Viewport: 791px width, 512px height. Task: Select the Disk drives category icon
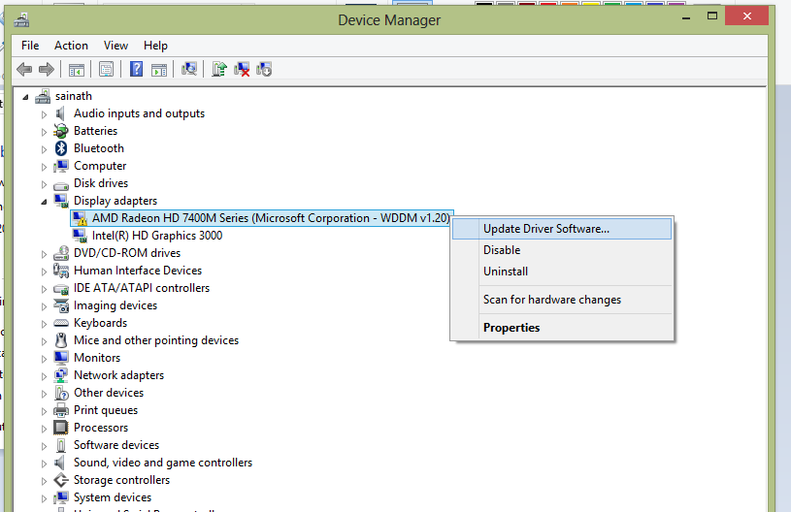coord(61,184)
